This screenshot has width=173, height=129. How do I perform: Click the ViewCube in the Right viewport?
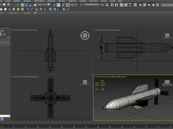[167, 36]
